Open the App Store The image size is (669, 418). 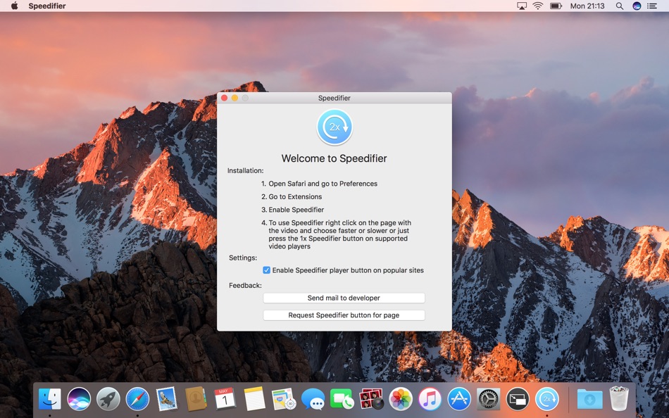459,399
